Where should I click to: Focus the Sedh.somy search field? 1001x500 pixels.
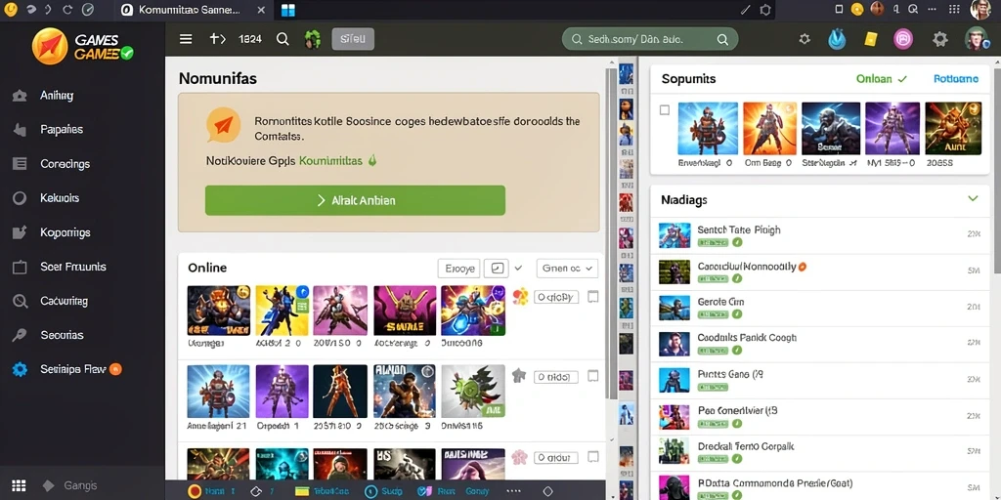pos(650,39)
